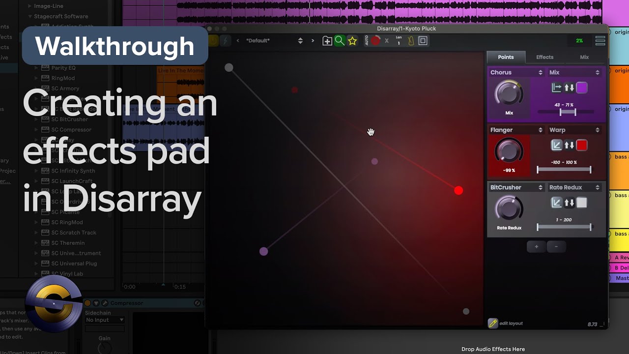
Task: Click the metronome icon in Disarray toolbar
Action: (410, 41)
